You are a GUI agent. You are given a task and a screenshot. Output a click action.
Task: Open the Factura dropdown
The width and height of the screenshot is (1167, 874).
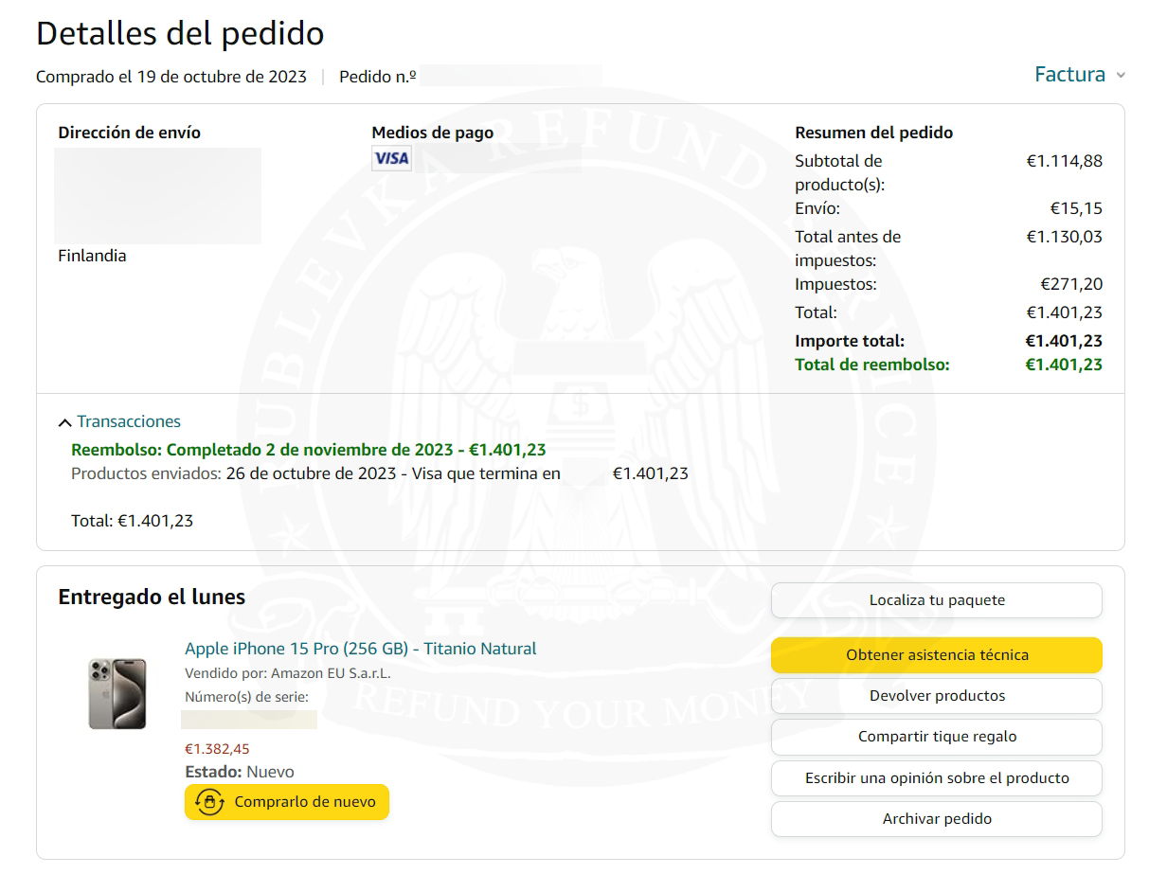(x=1079, y=75)
